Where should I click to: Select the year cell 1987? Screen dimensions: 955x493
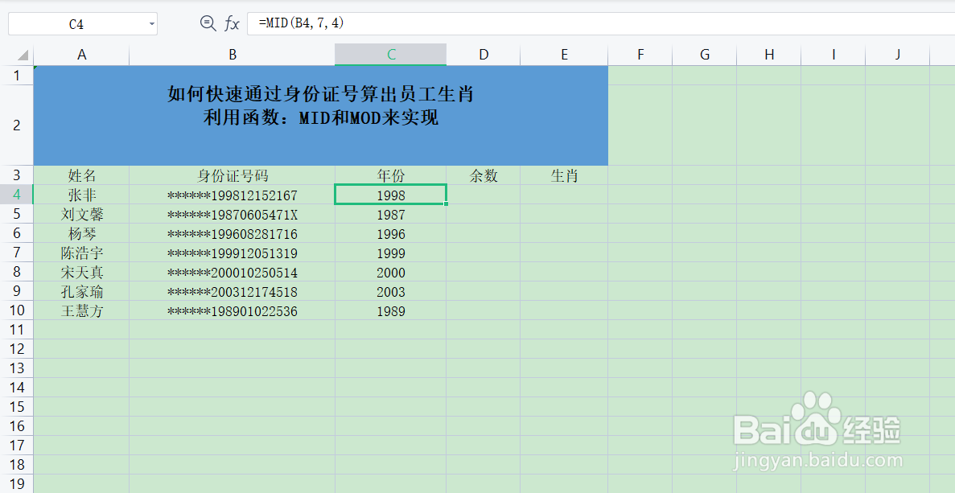[x=391, y=214]
